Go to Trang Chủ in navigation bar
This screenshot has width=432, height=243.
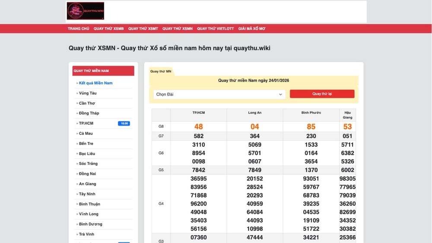(78, 28)
